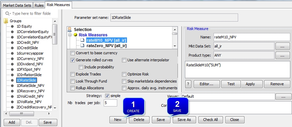Enable Explode Trades checkbox
Screen dimensions: 292x127
tap(72, 74)
